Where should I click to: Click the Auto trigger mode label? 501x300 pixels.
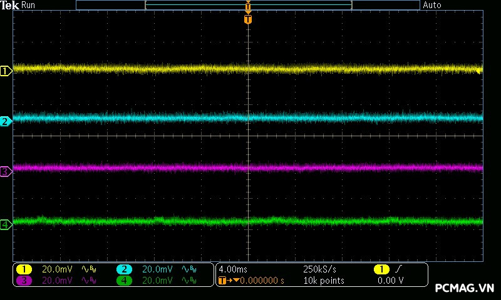click(432, 5)
